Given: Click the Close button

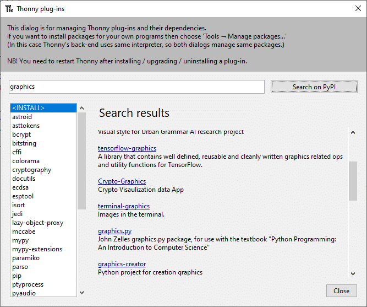Looking at the screenshot, I should (342, 291).
